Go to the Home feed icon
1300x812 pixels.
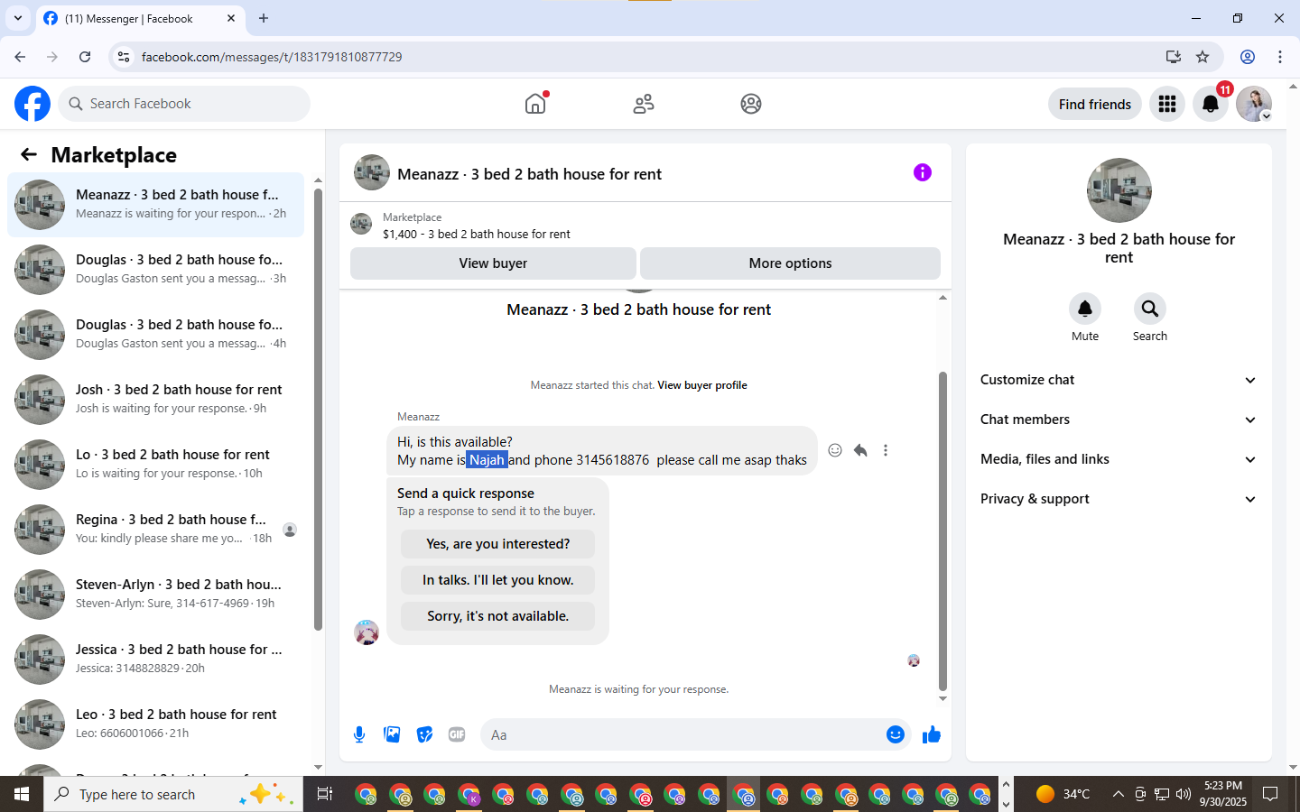(x=535, y=104)
